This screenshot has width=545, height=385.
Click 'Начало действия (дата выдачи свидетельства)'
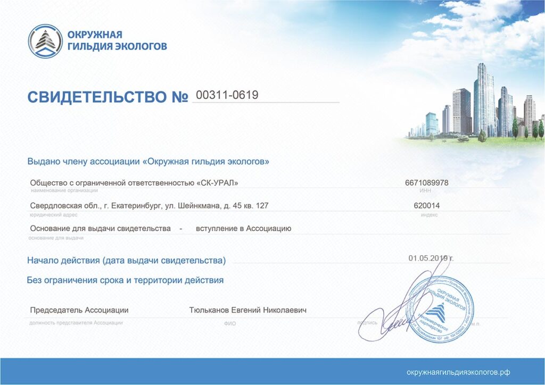127,261
